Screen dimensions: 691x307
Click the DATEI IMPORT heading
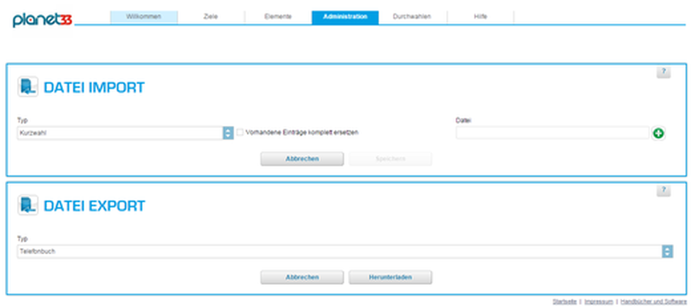(x=94, y=87)
